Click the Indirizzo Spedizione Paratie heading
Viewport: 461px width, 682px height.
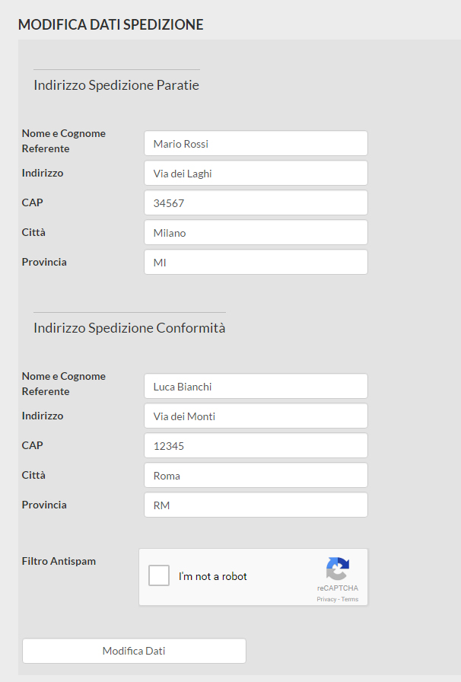coord(116,85)
